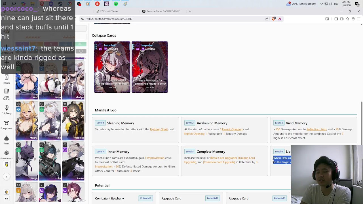This screenshot has width=363, height=204.
Task: Open the browser tab search icon
Action: point(327,19)
